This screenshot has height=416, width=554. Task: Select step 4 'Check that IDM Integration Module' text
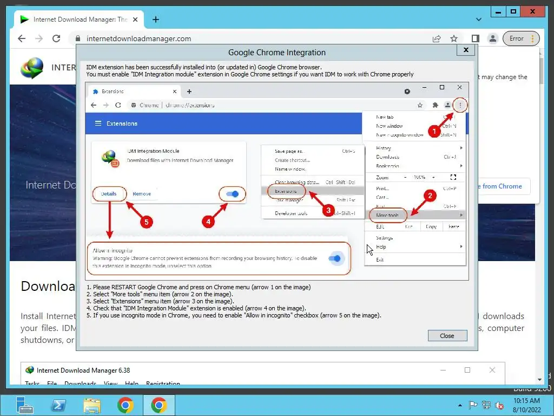click(x=196, y=308)
